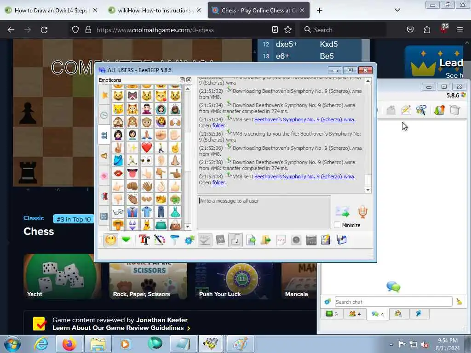Viewport: 471px width, 353px height.
Task: Open folder link in last message
Action: (x=218, y=182)
